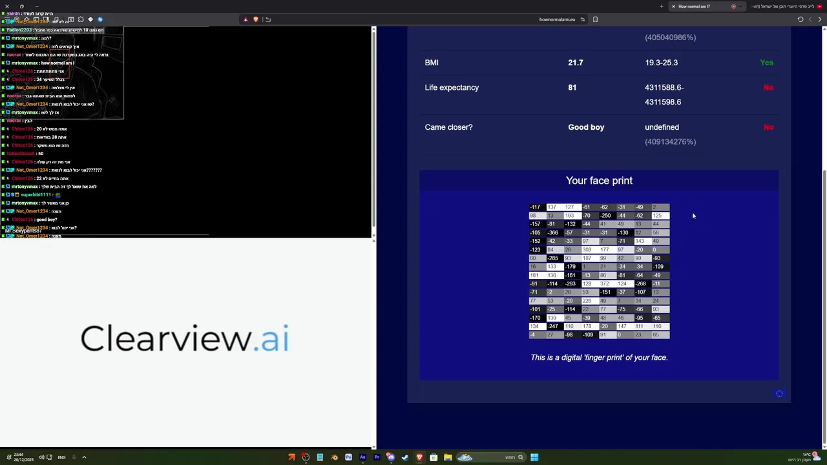This screenshot has width=827, height=465.
Task: Open Brave Rewards triangle icon
Action: point(246,19)
